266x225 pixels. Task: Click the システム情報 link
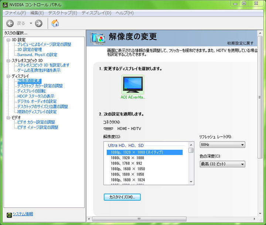click(23, 214)
